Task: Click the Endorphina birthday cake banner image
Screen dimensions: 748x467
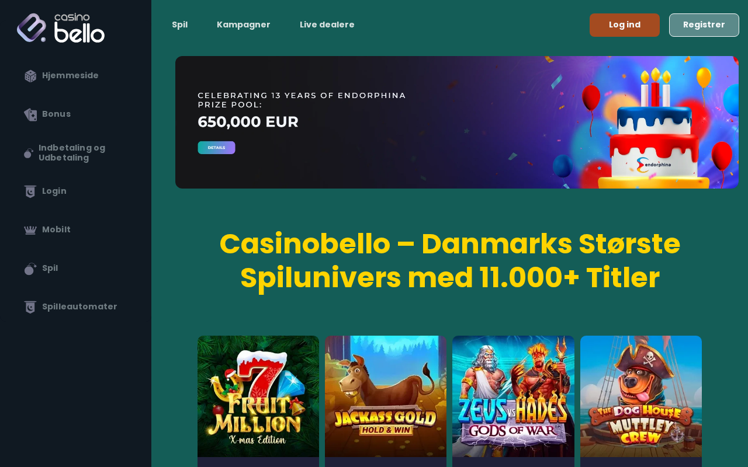Action: tap(457, 122)
